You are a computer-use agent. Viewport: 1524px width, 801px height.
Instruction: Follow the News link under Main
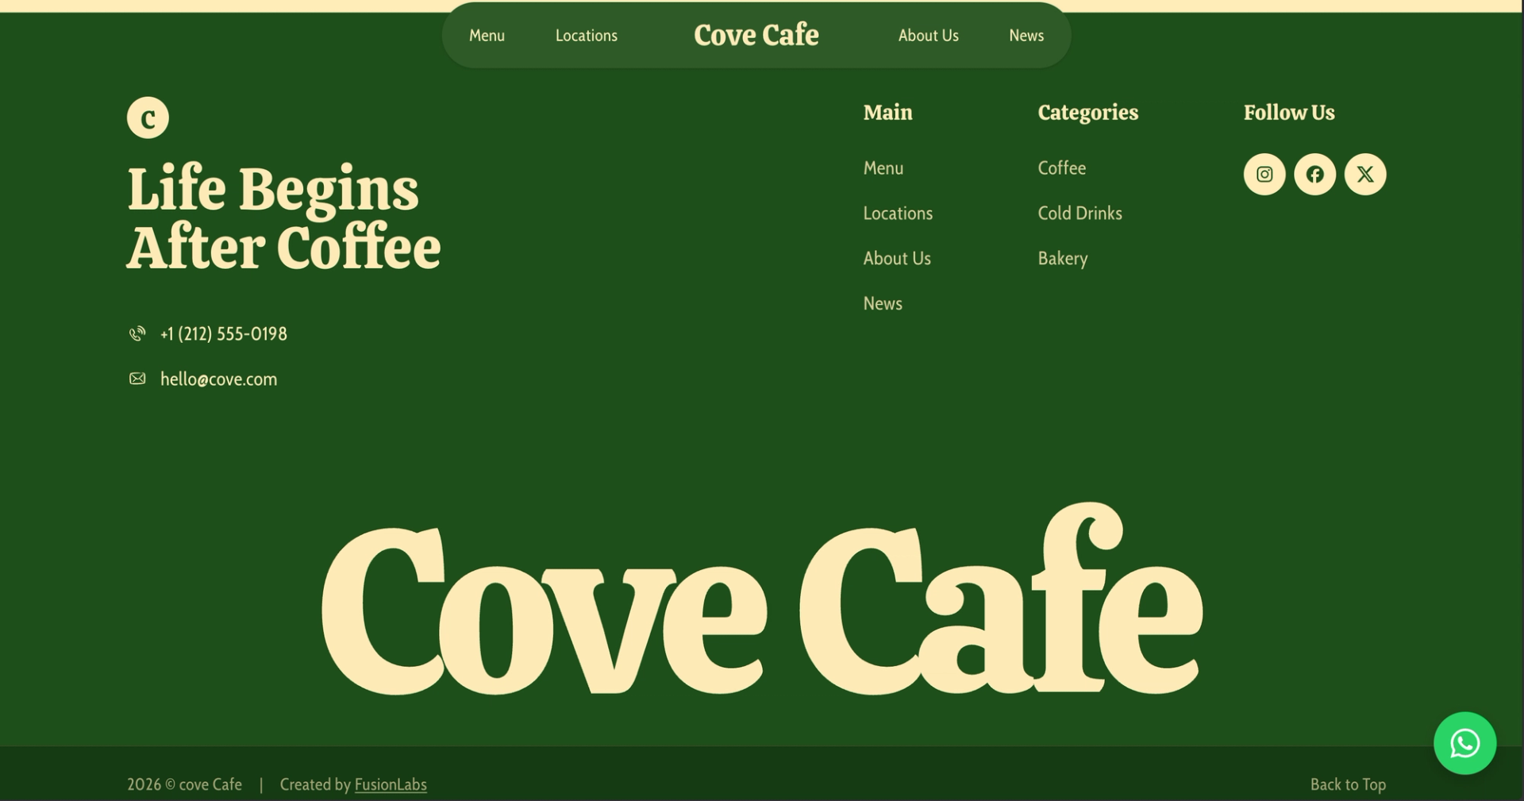point(883,303)
